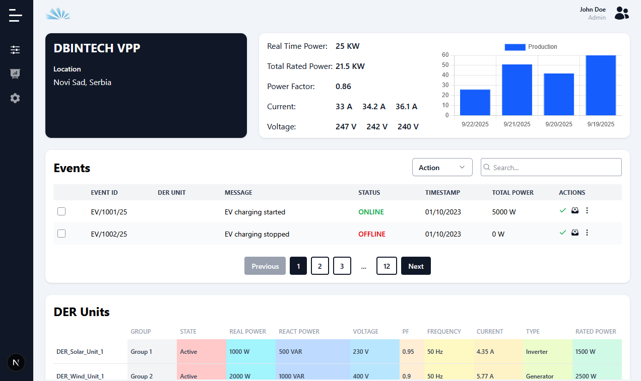Screen dimensions: 641x381
Task: Click the users icon next to John Doe
Action: [622, 14]
